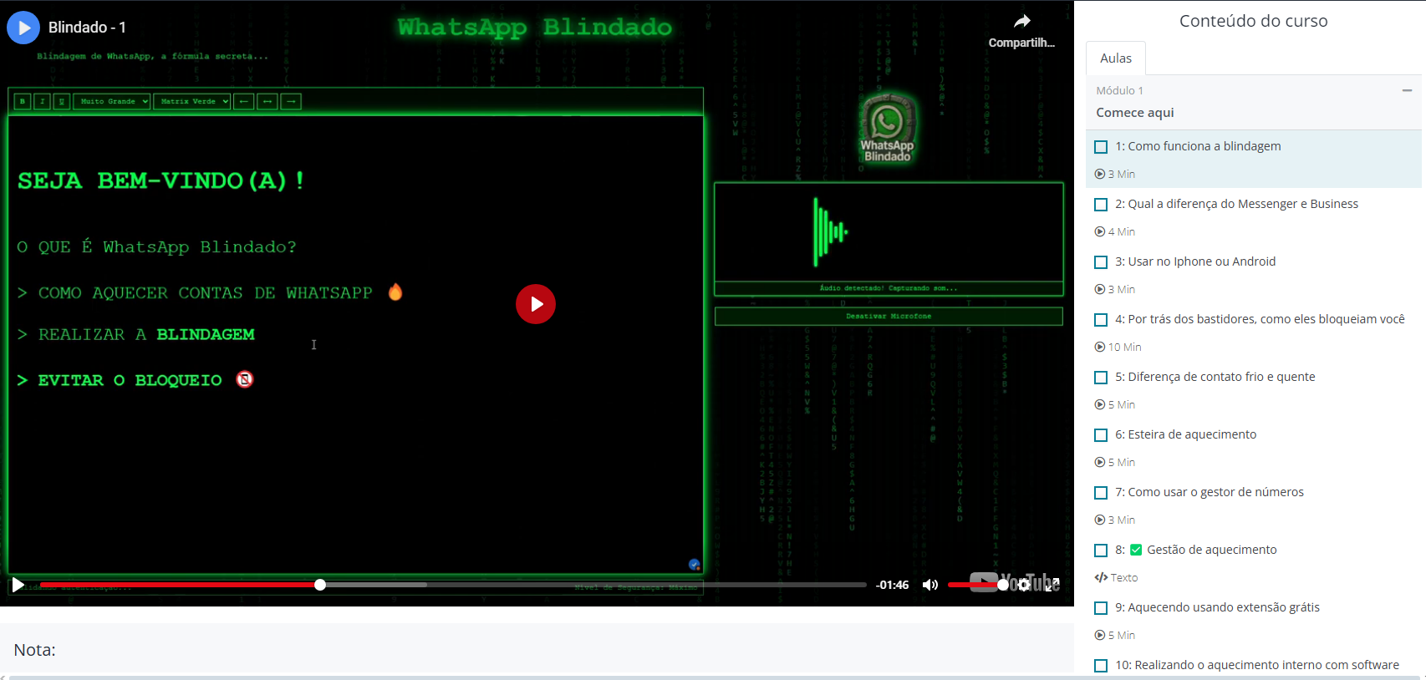Switch to the Aulas tab

(1116, 58)
